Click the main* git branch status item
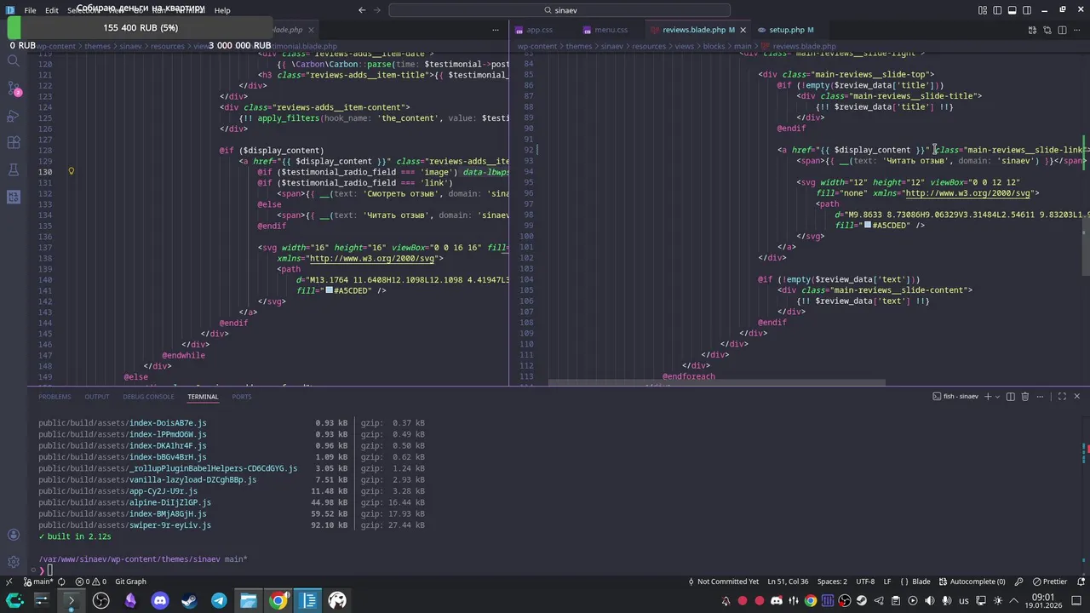Screen dimensions: 1090x613 (x=37, y=581)
